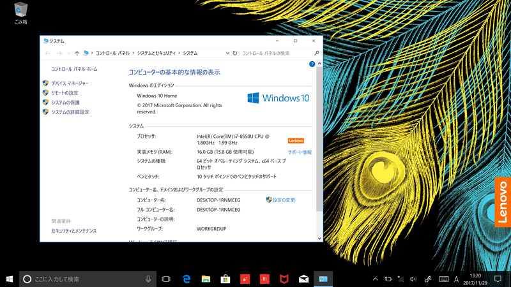Toggle the IME input mode A indicator
511x287 pixels.
456,279
